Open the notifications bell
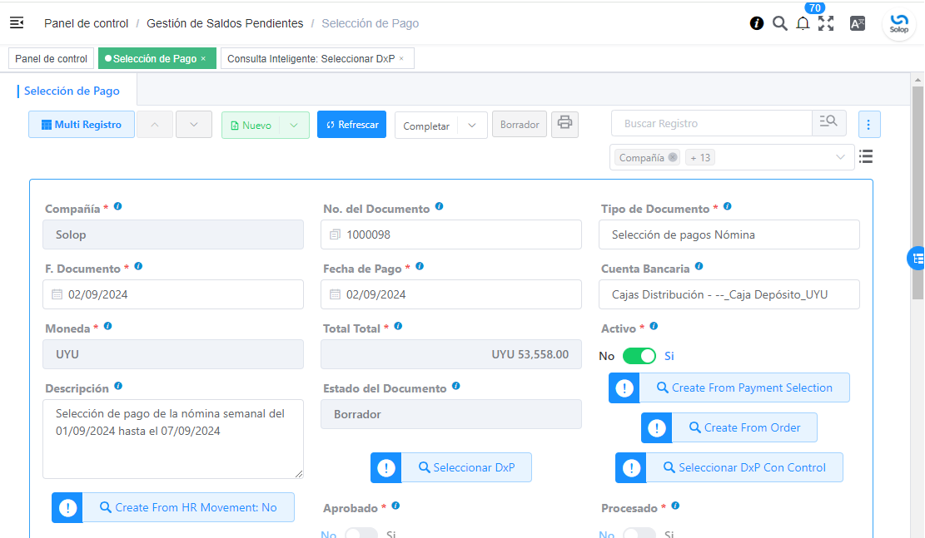 pyautogui.click(x=803, y=23)
